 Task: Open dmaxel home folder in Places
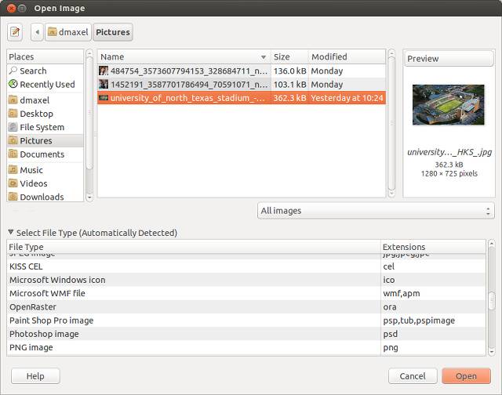click(45, 100)
